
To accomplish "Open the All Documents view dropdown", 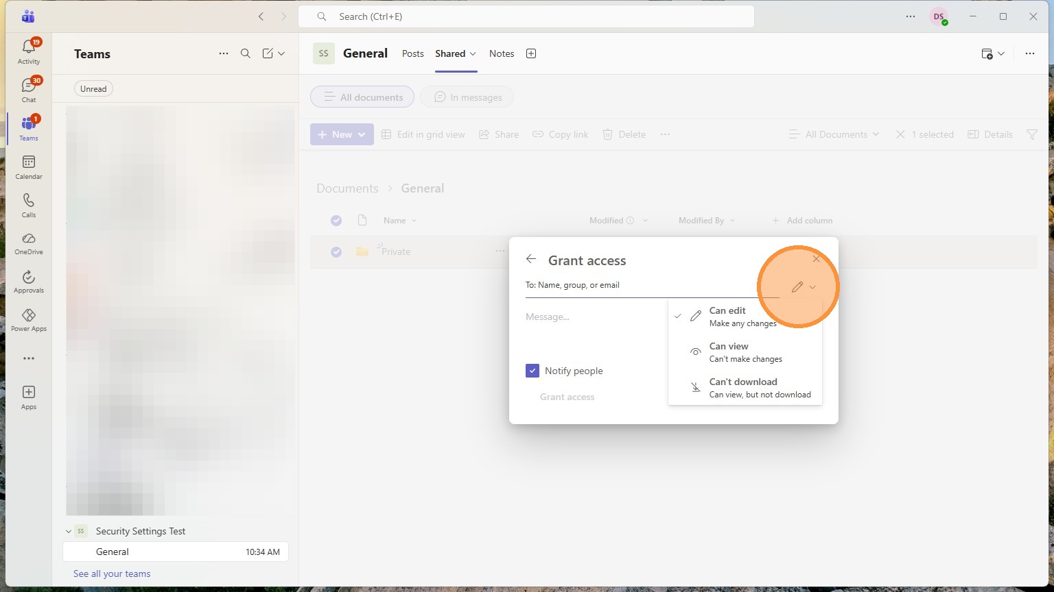I will coord(834,134).
